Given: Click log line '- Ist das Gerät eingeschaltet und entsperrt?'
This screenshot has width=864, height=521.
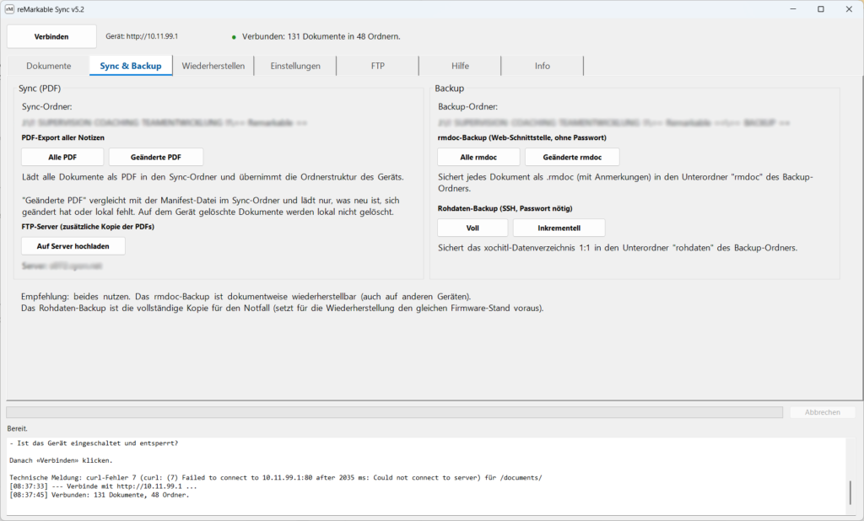Looking at the screenshot, I should (94, 443).
